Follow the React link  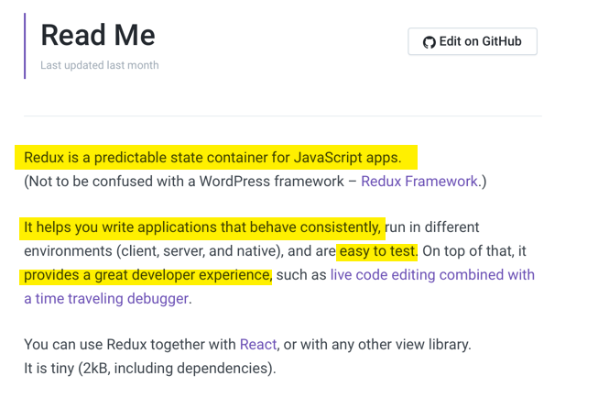tap(258, 345)
